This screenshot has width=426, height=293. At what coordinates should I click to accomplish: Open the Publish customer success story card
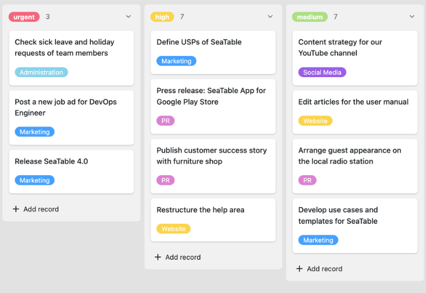(x=213, y=166)
